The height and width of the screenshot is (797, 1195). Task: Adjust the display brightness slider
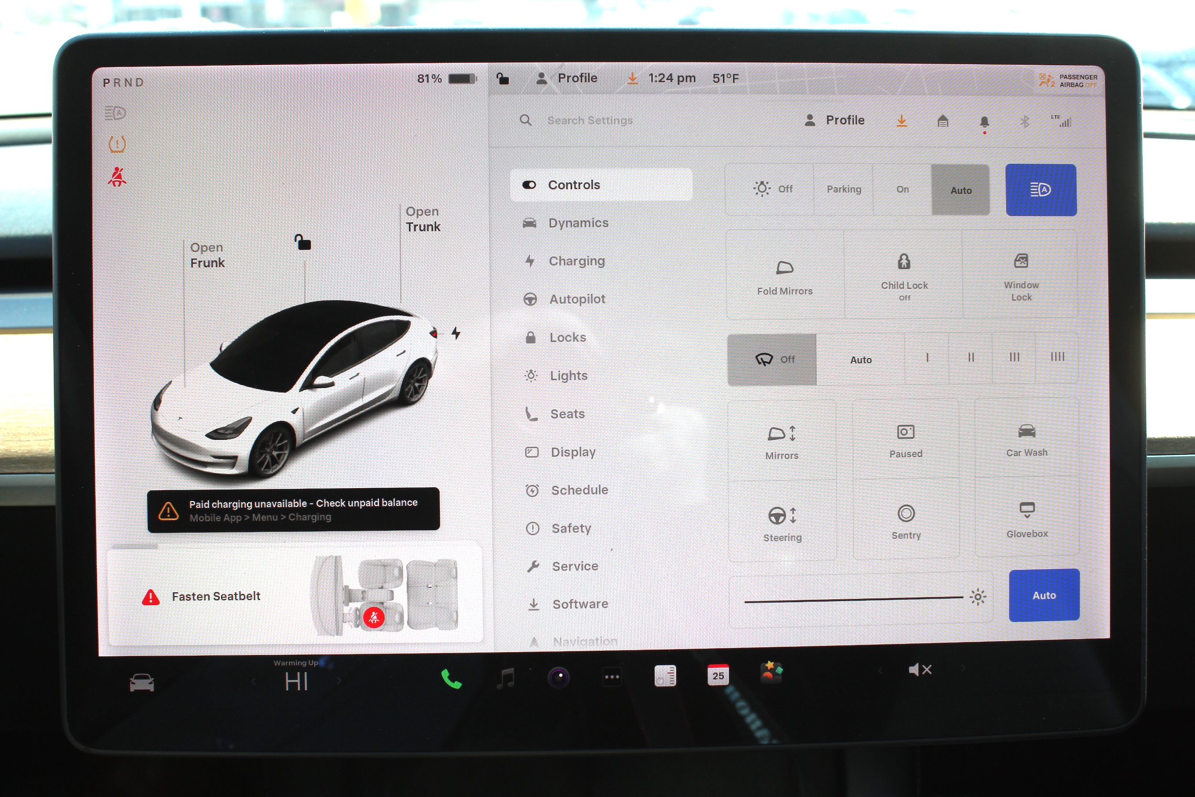click(854, 600)
